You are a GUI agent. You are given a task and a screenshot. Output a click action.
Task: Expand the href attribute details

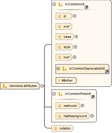pyautogui.click(x=74, y=57)
